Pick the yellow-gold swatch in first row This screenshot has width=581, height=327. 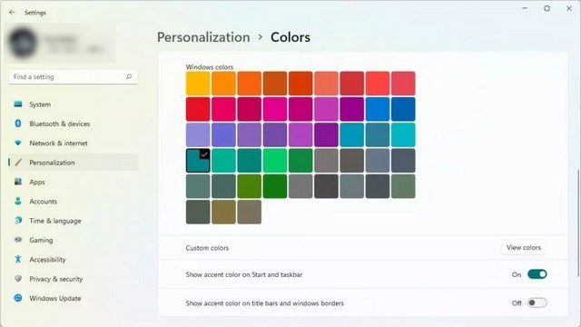coord(198,84)
